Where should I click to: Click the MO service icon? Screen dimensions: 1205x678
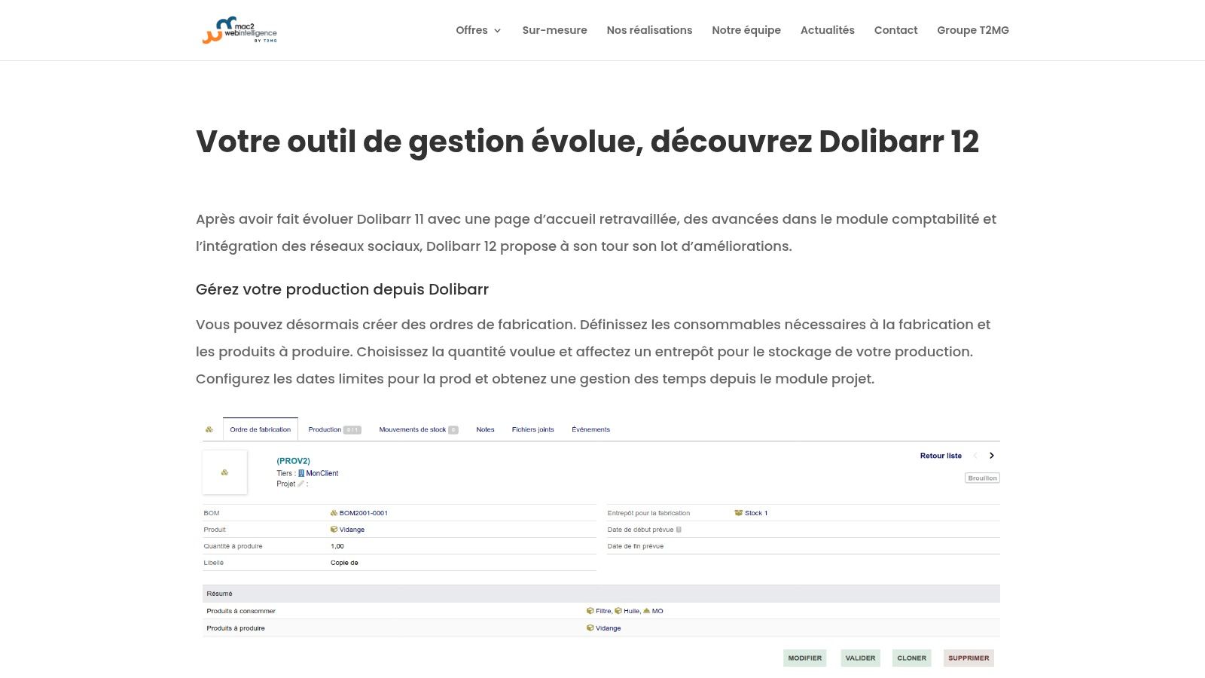(x=646, y=611)
